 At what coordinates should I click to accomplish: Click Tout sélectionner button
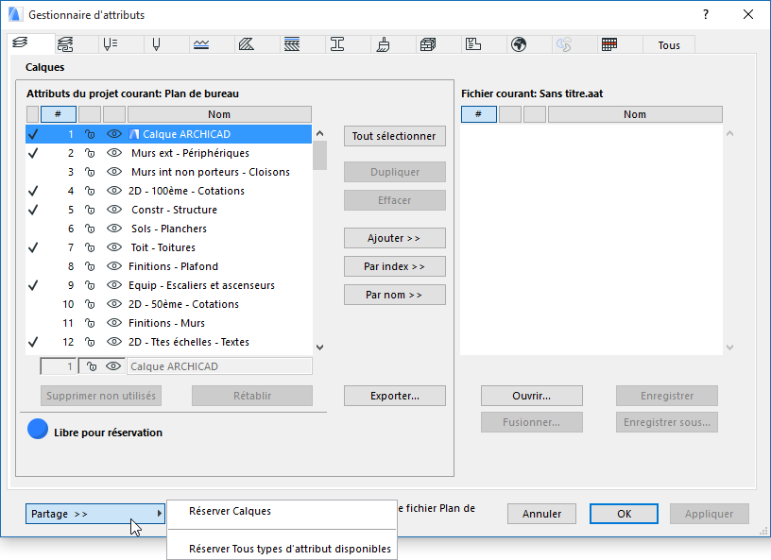click(x=395, y=136)
